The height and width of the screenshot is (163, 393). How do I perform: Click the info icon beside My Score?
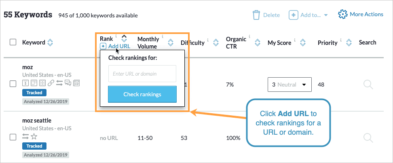(x=295, y=40)
